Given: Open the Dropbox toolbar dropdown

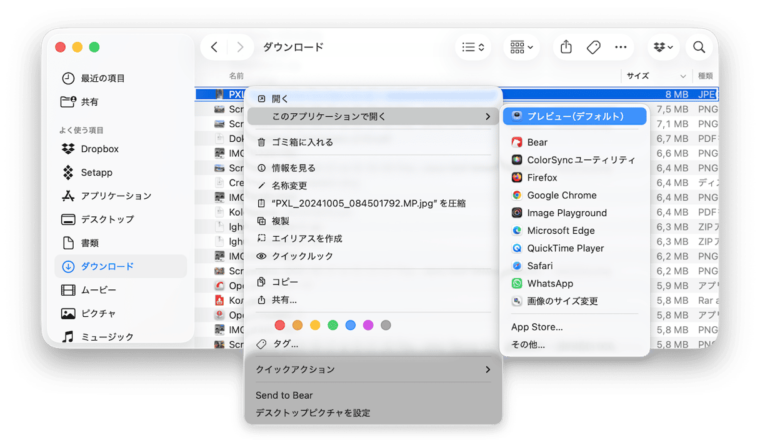Looking at the screenshot, I should 663,47.
